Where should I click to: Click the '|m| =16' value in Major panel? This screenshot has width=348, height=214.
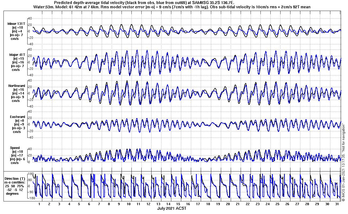tap(18, 62)
